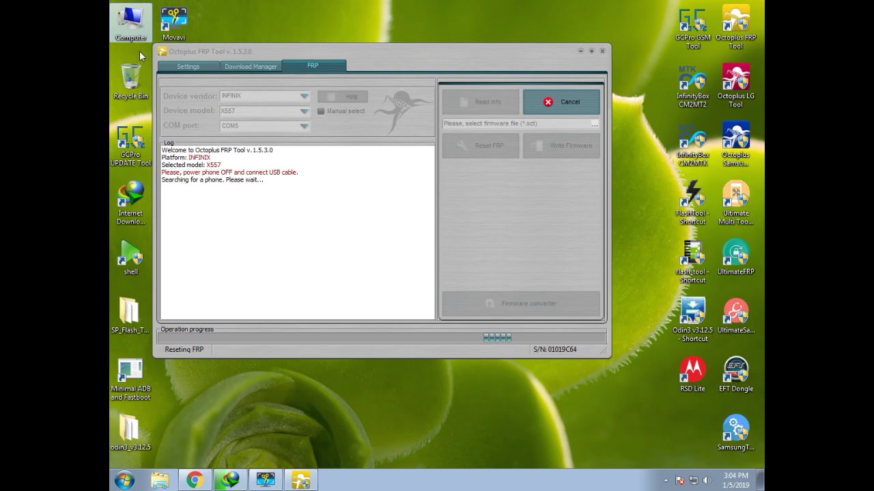The width and height of the screenshot is (874, 491).
Task: Open Internet Download Manager desktop icon
Action: (130, 203)
